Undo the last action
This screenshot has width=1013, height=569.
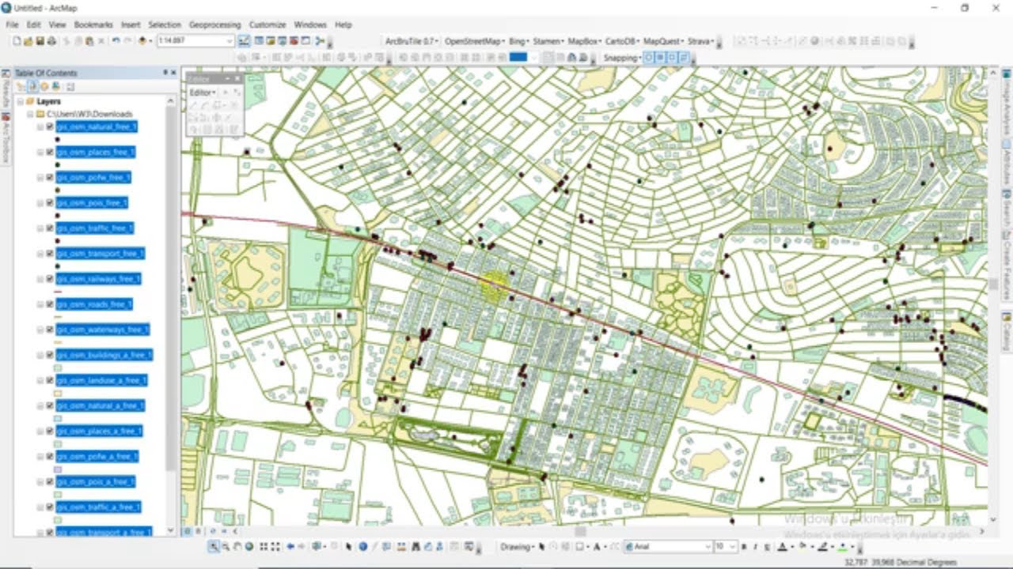(x=116, y=41)
